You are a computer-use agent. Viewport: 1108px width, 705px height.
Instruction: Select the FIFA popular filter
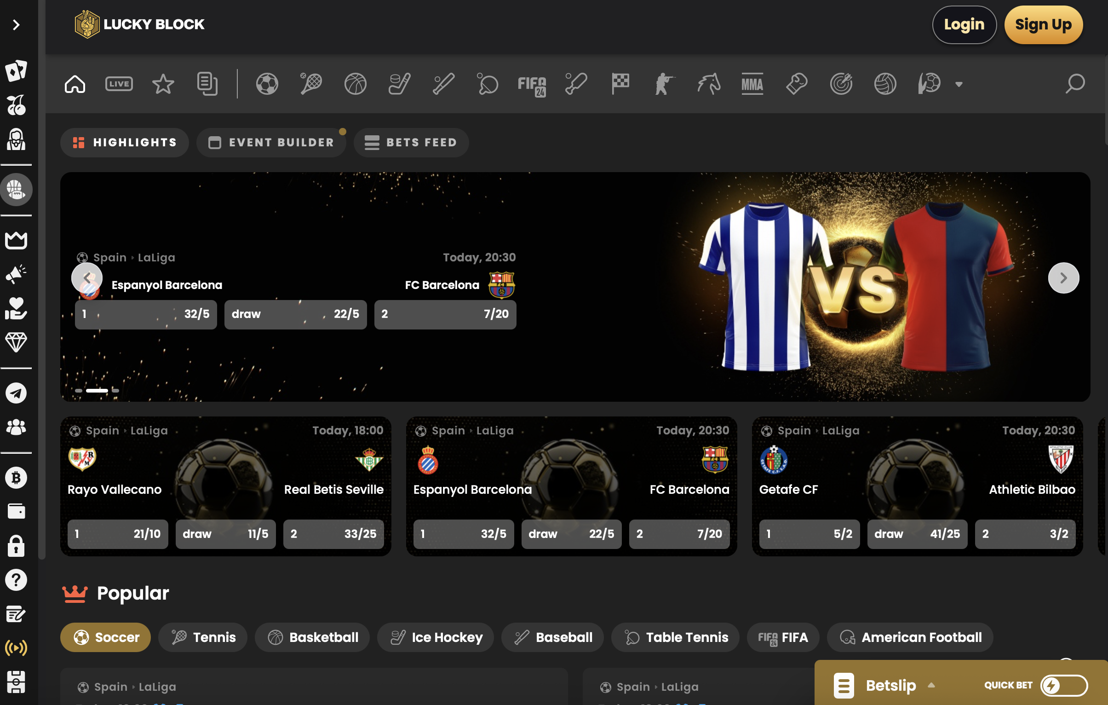(x=783, y=637)
